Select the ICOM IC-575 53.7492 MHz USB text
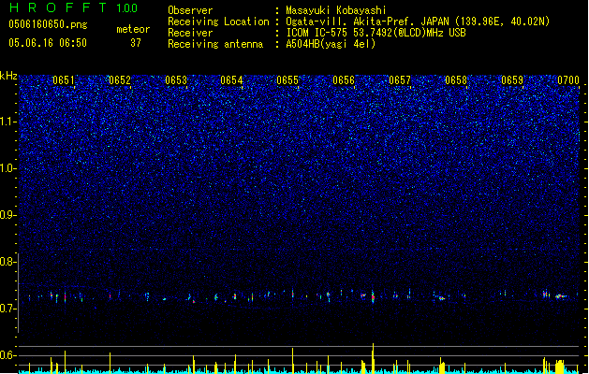Image resolution: width=589 pixels, height=374 pixels. [x=375, y=33]
